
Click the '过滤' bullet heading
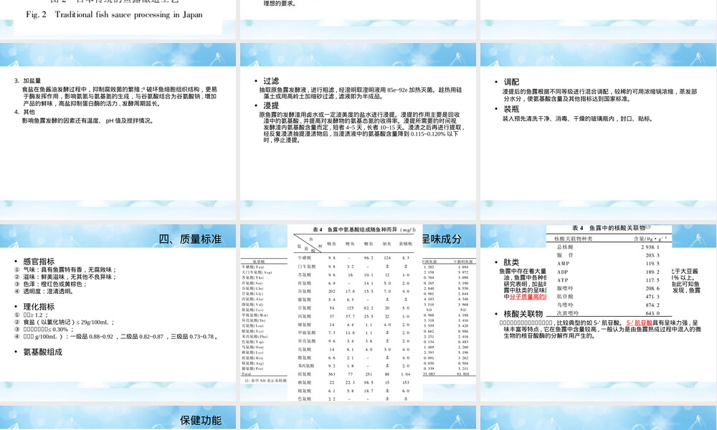(x=271, y=81)
